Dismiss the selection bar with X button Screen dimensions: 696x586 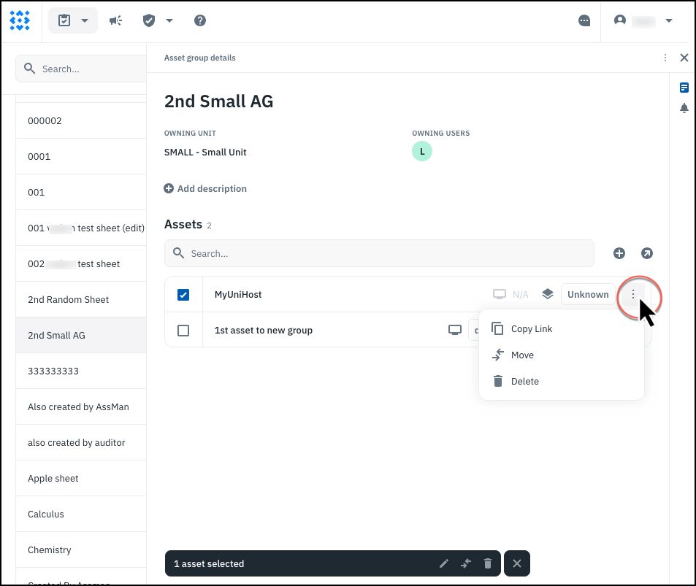coord(517,564)
